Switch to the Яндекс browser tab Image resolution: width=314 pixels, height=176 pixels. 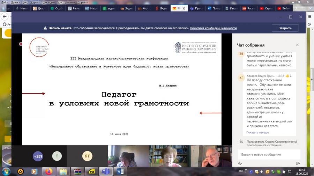(x=162, y=8)
